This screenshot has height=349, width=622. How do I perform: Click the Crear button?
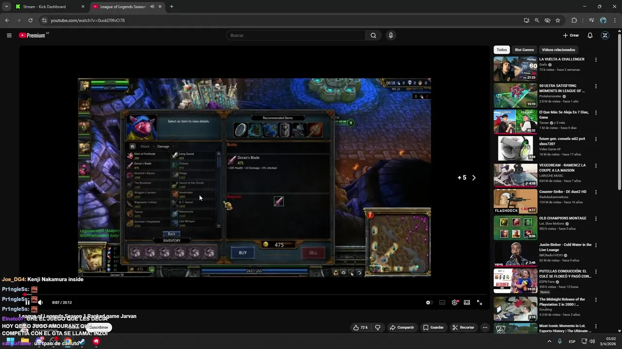click(x=571, y=35)
